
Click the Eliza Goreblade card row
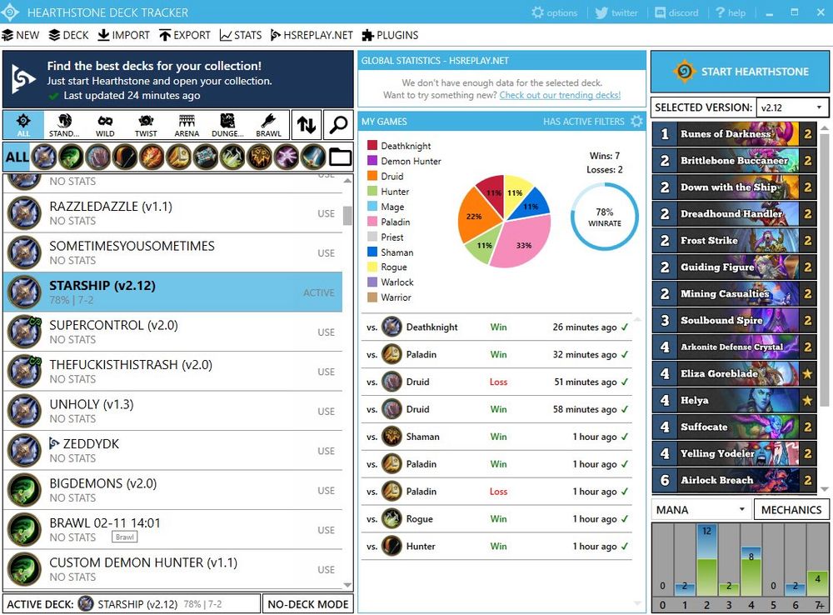(x=734, y=373)
